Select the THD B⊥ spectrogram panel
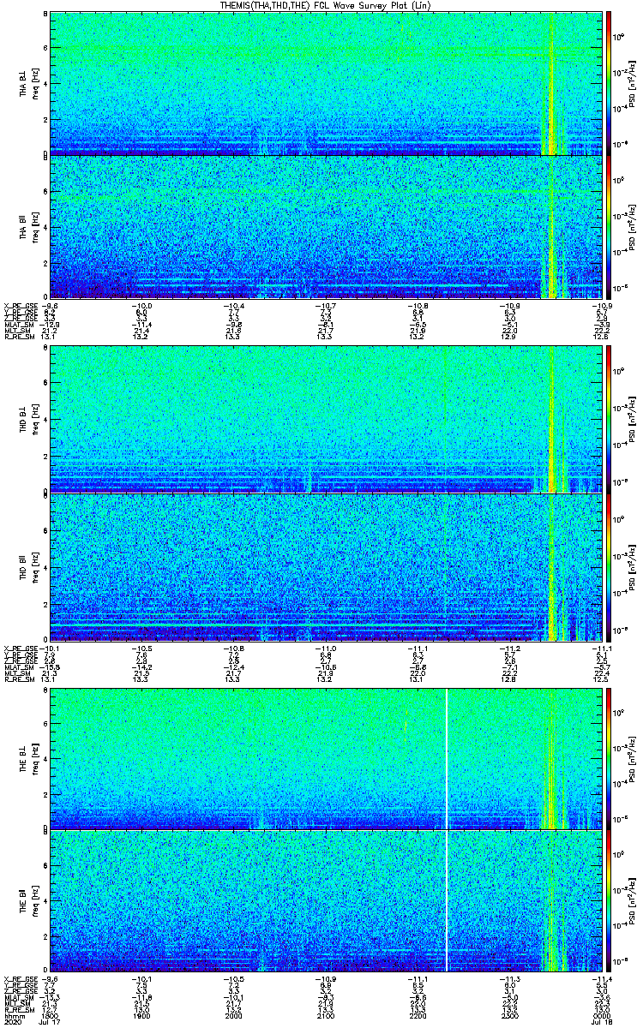Image resolution: width=643 pixels, height=1028 pixels. (x=326, y=418)
